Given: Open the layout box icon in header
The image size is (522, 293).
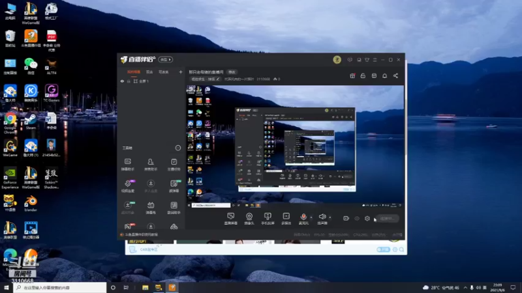Looking at the screenshot, I should tap(374, 76).
